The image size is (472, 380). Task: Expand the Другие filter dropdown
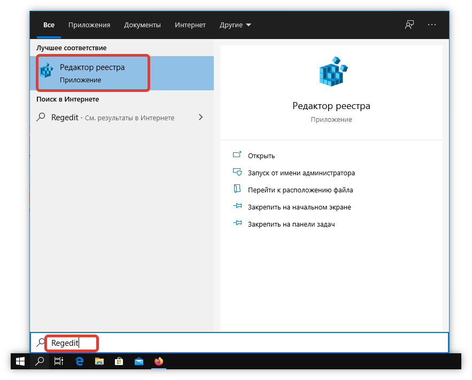(x=235, y=25)
